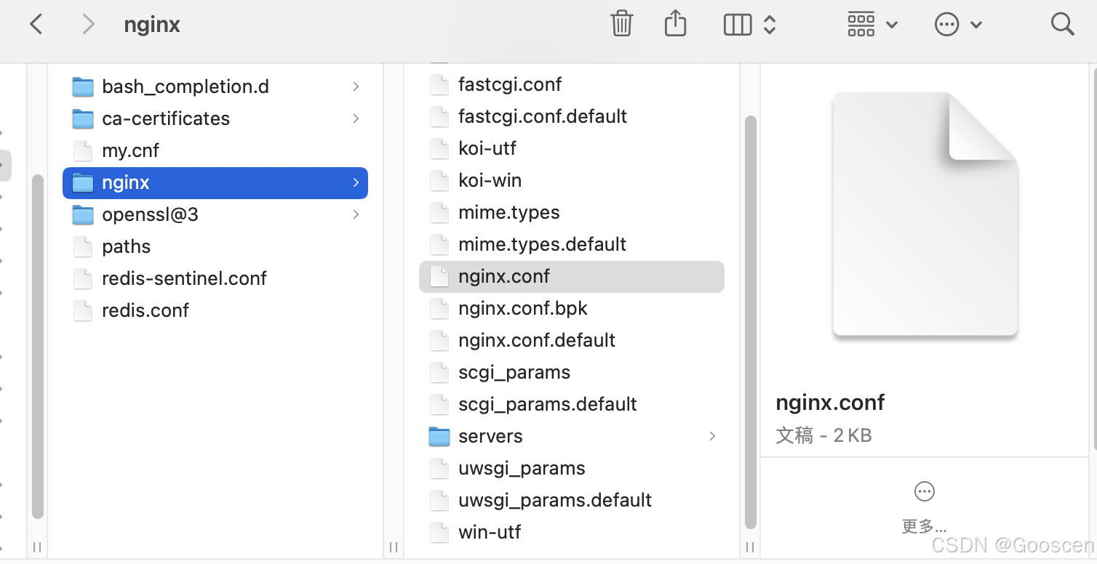Click the Share icon in the toolbar
1097x564 pixels.
[x=675, y=23]
